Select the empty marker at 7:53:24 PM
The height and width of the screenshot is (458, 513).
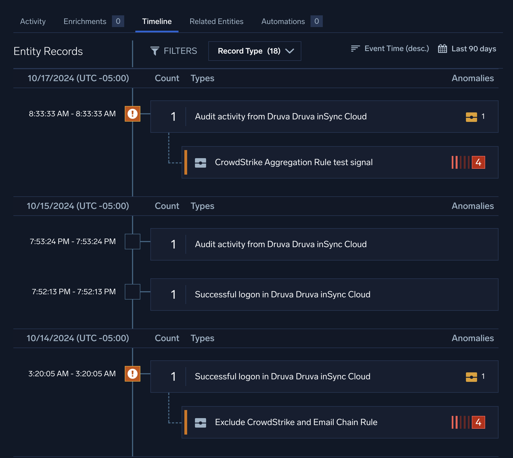click(x=132, y=242)
